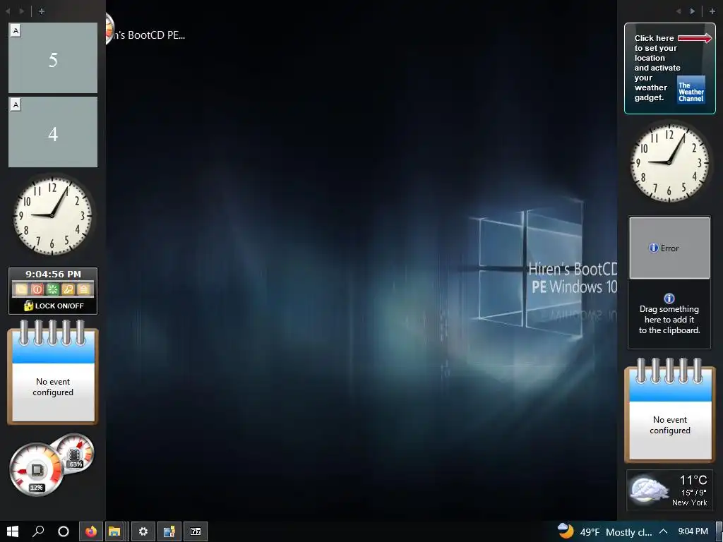The width and height of the screenshot is (723, 542).
Task: Click the green restart icon
Action: coord(52,289)
